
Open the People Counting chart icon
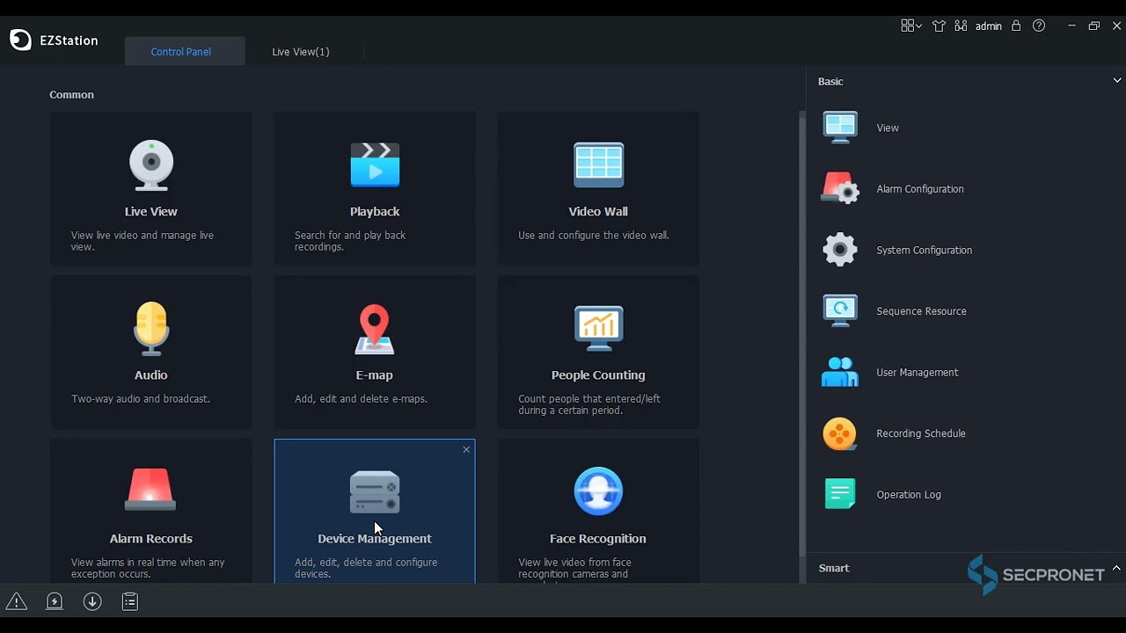click(598, 328)
